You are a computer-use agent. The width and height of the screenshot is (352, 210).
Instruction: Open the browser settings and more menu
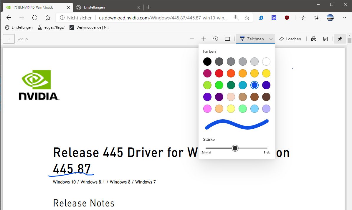[x=344, y=18]
